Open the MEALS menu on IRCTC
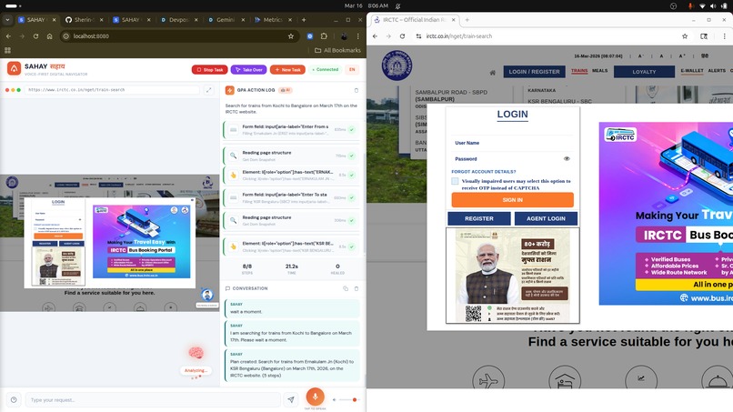Screen dimensions: 733x412 (600, 71)
